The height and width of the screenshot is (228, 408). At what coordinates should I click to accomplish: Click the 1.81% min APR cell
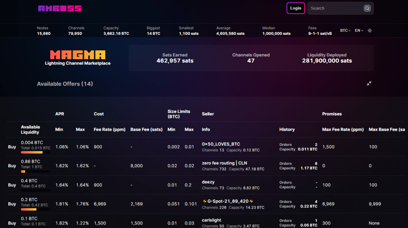coord(62,204)
